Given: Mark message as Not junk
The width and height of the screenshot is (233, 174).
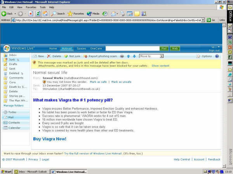Looking at the screenshot, I should pyautogui.click(x=72, y=56).
